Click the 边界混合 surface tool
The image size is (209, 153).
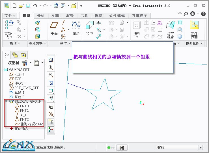coord(171,30)
